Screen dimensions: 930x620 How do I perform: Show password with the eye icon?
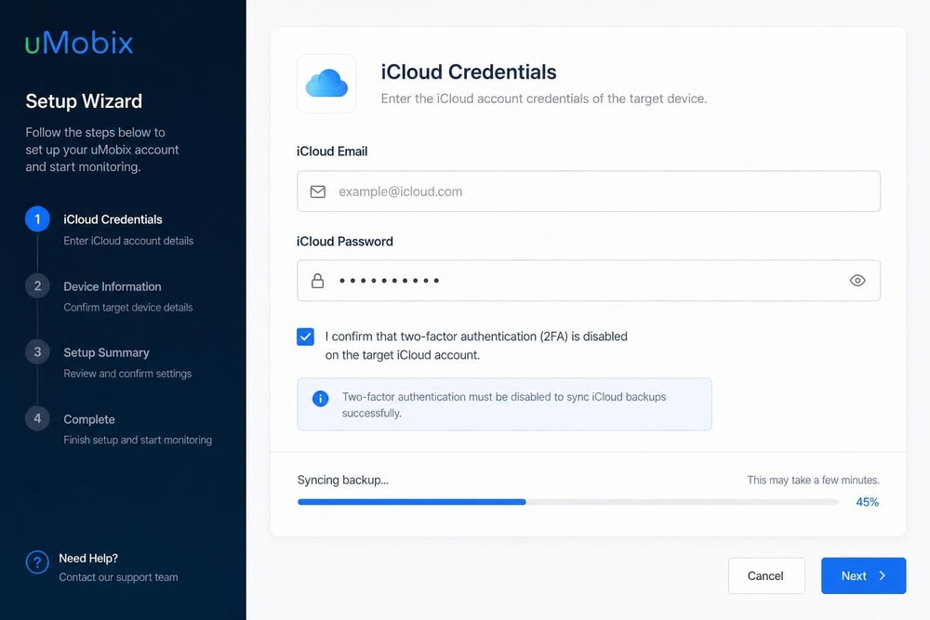(857, 281)
